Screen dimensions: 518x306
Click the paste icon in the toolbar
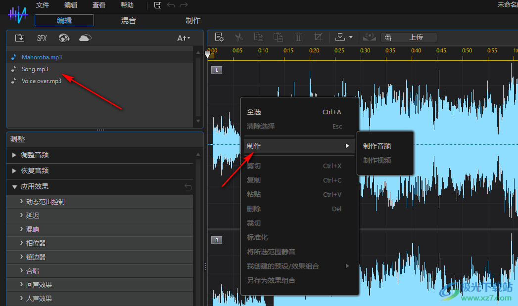278,37
